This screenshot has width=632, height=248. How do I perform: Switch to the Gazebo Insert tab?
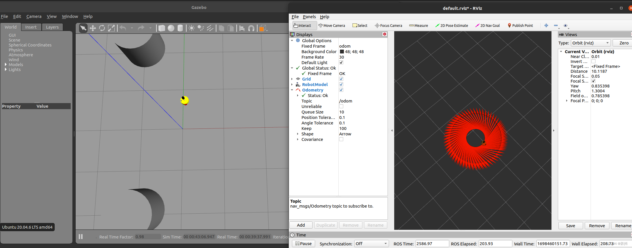(31, 27)
